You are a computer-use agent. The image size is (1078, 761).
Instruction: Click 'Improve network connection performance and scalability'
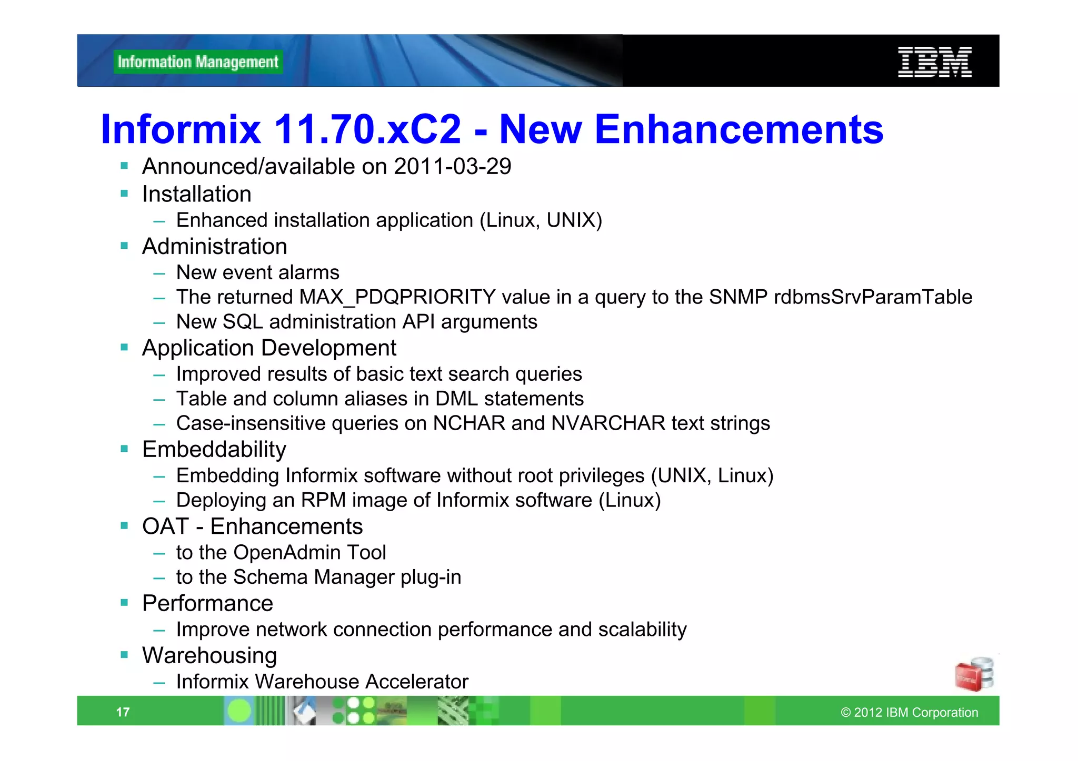click(x=431, y=630)
